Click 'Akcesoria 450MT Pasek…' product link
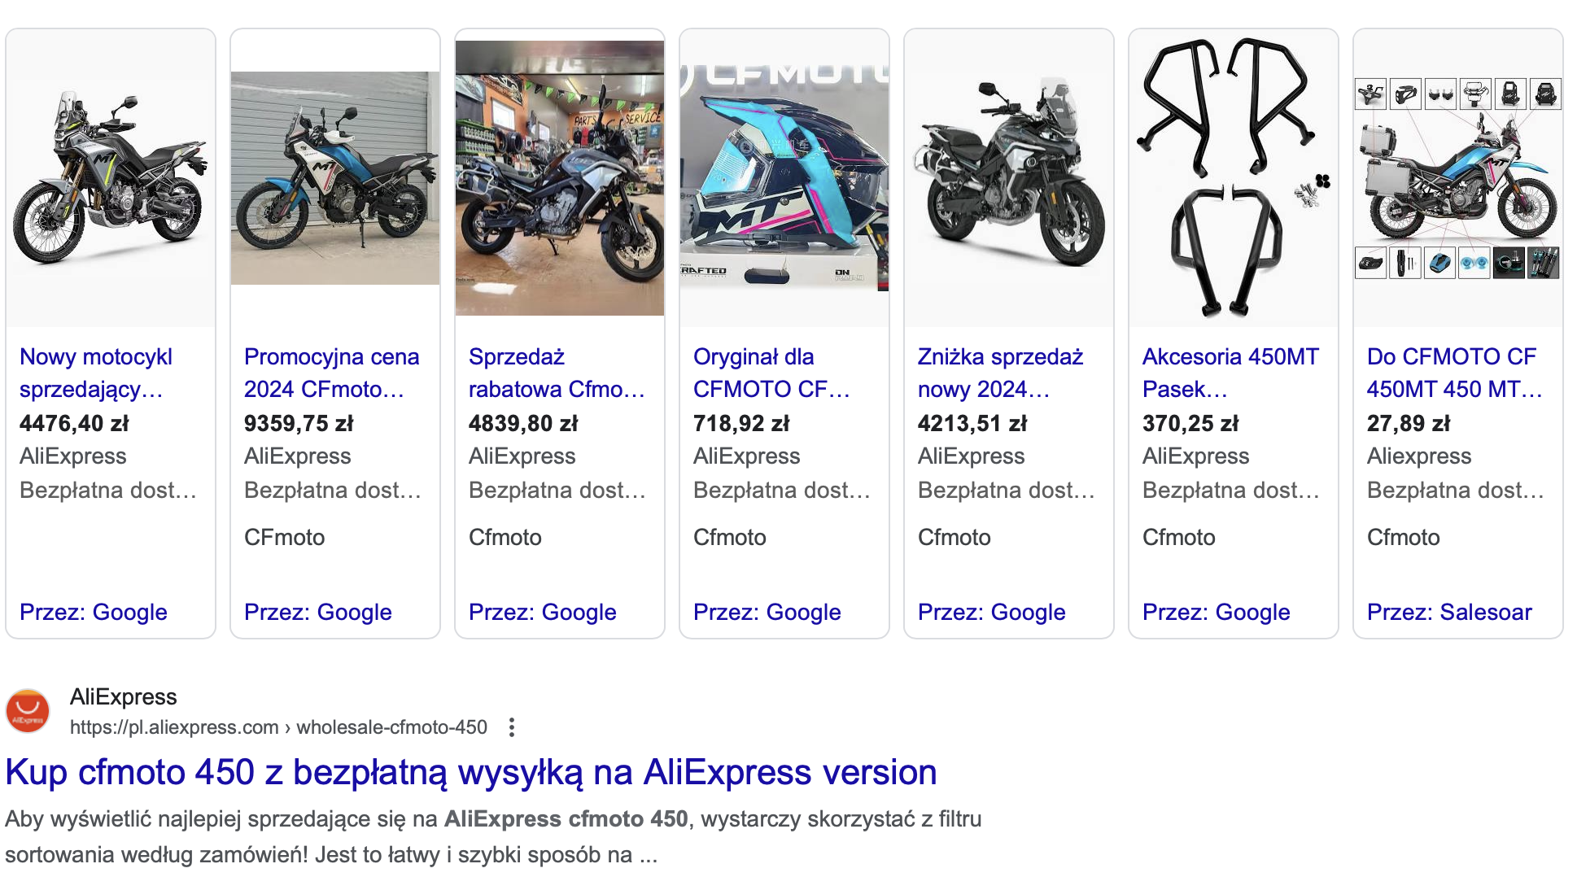The image size is (1577, 890). (x=1230, y=373)
